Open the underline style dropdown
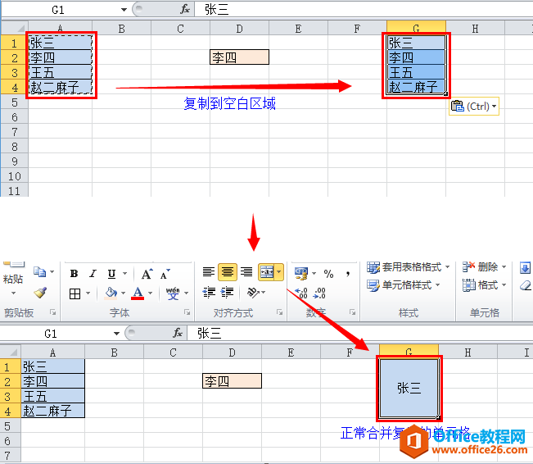The image size is (533, 464). click(x=124, y=273)
